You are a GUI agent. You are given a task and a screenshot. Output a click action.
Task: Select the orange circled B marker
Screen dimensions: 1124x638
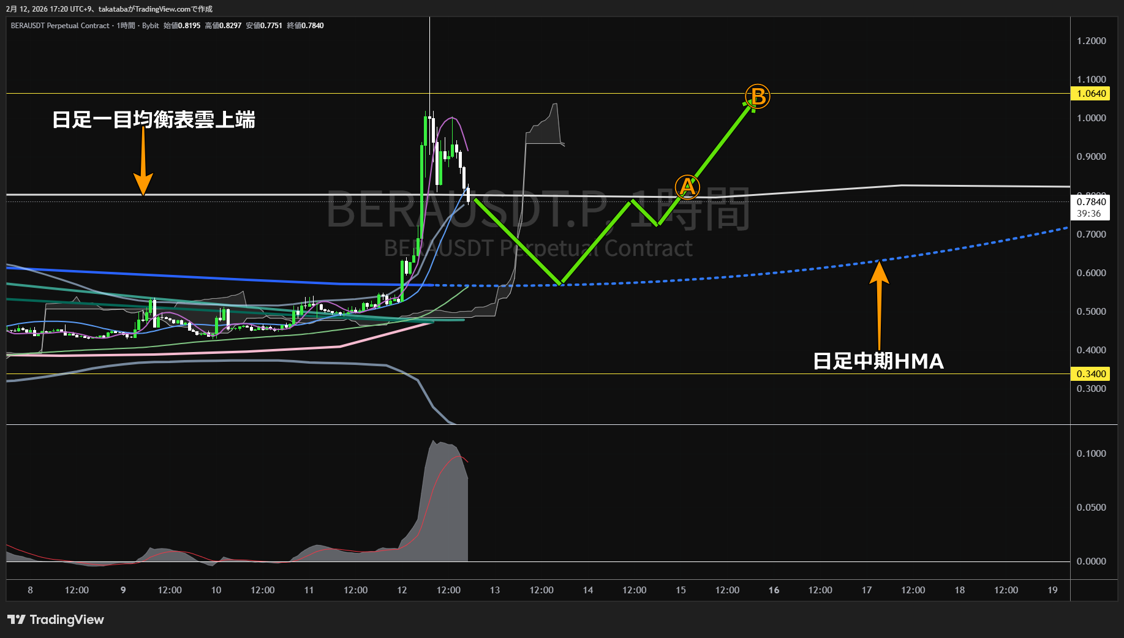click(758, 97)
